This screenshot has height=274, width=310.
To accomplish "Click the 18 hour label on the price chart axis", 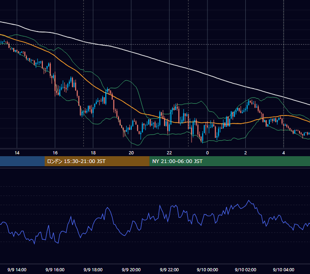I will 93,153.
